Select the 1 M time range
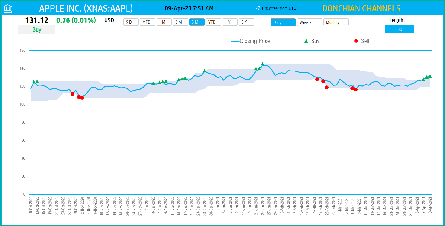 pyautogui.click(x=164, y=22)
